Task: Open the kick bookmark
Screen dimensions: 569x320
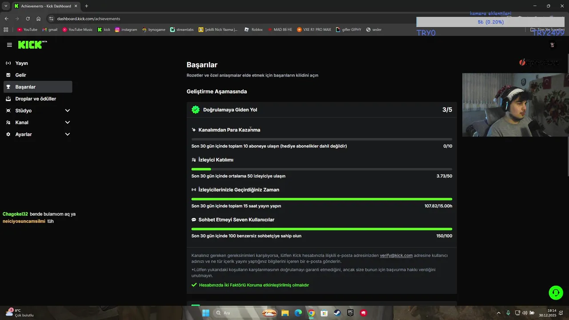Action: [x=104, y=30]
